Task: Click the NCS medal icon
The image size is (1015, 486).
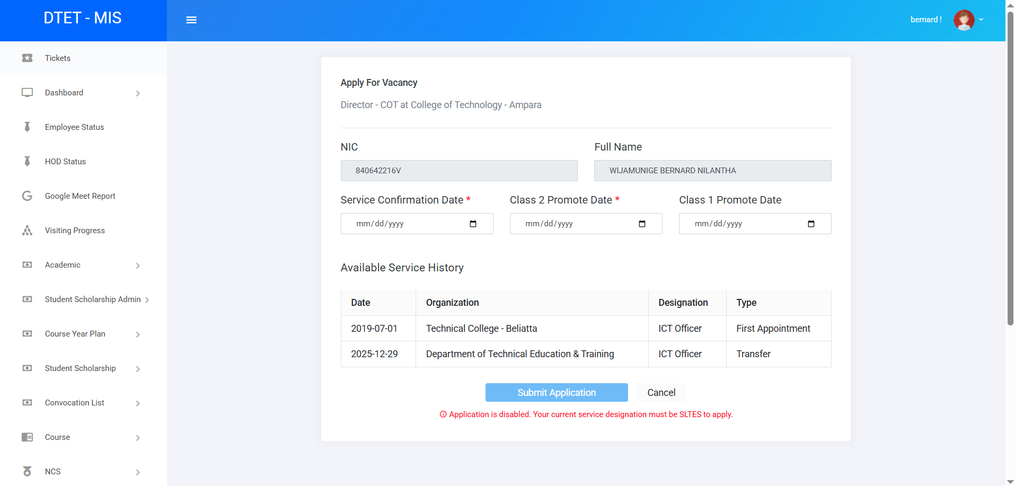Action: click(x=27, y=472)
